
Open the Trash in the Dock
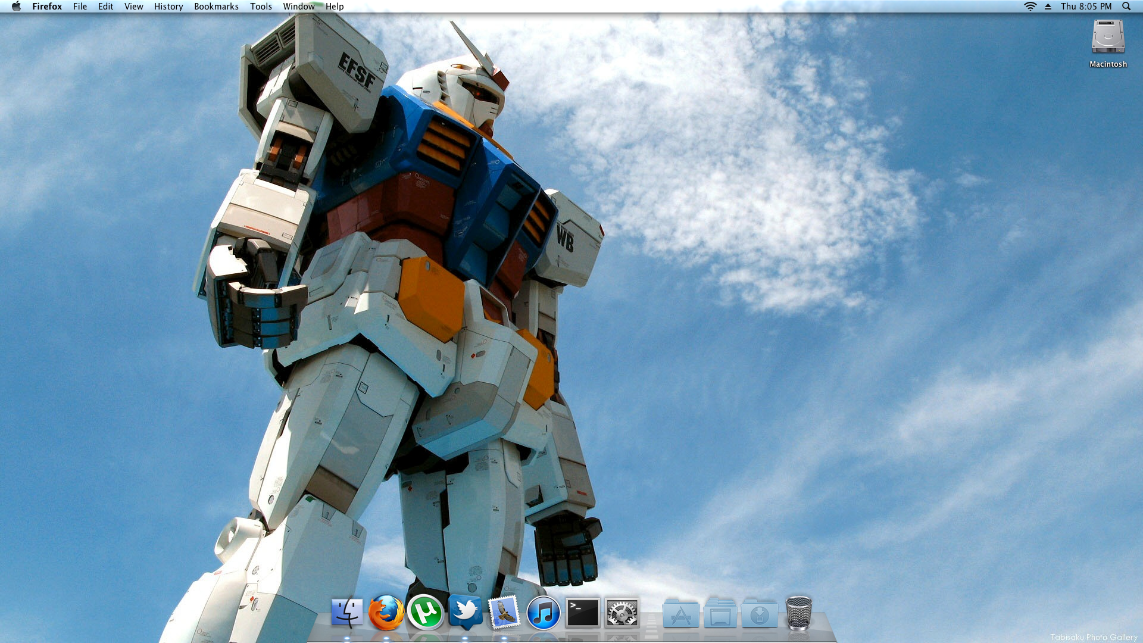[799, 613]
